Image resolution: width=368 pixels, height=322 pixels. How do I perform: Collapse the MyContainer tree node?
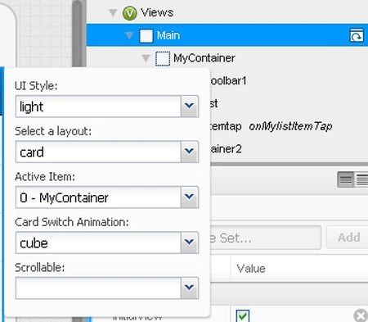click(x=146, y=58)
